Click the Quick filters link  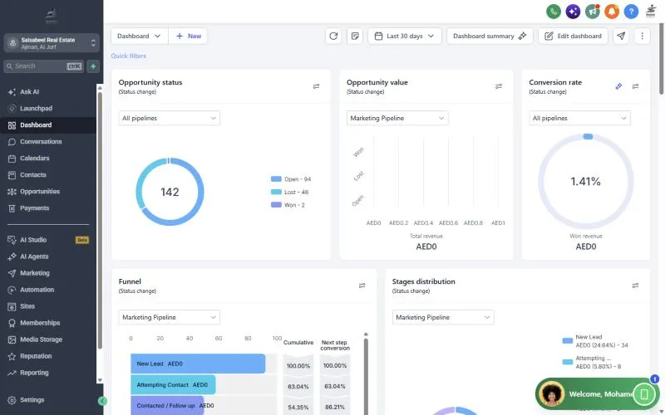click(129, 56)
